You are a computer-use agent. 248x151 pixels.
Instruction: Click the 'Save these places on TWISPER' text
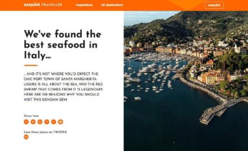(45, 132)
